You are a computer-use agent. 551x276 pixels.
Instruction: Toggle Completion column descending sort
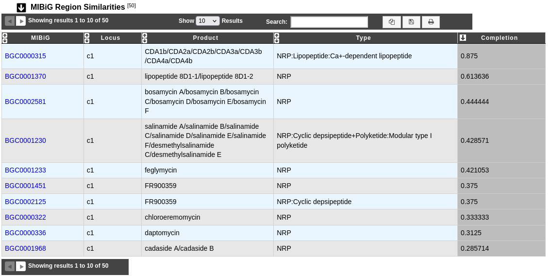[x=463, y=37]
